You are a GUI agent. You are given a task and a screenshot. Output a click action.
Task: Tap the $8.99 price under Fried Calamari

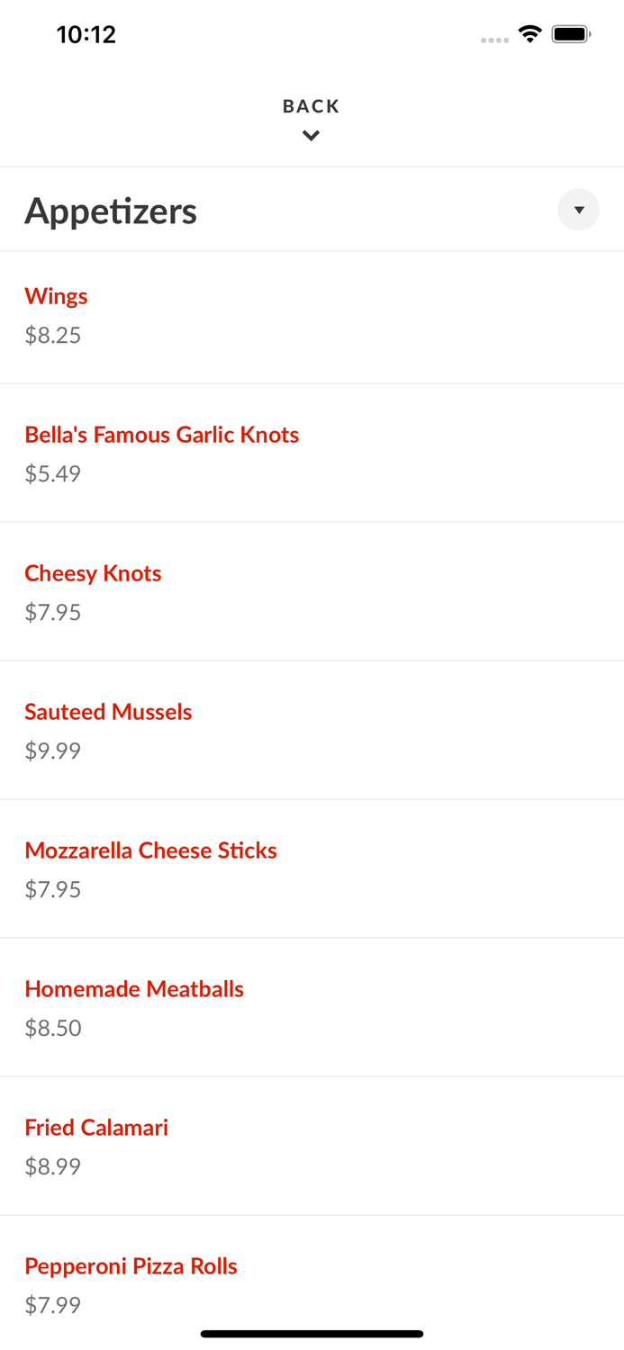click(x=52, y=1166)
